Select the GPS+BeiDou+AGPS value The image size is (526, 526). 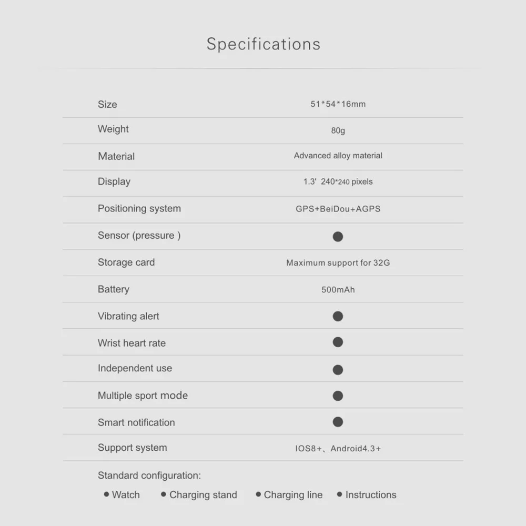tap(338, 209)
